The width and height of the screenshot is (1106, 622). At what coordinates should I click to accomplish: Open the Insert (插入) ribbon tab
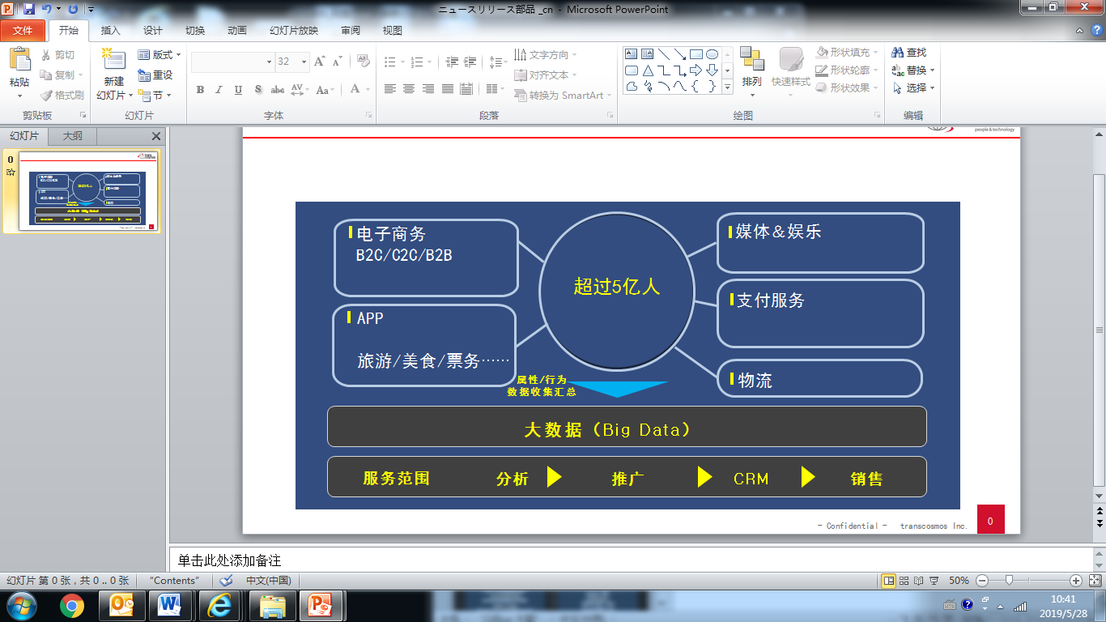click(x=110, y=31)
